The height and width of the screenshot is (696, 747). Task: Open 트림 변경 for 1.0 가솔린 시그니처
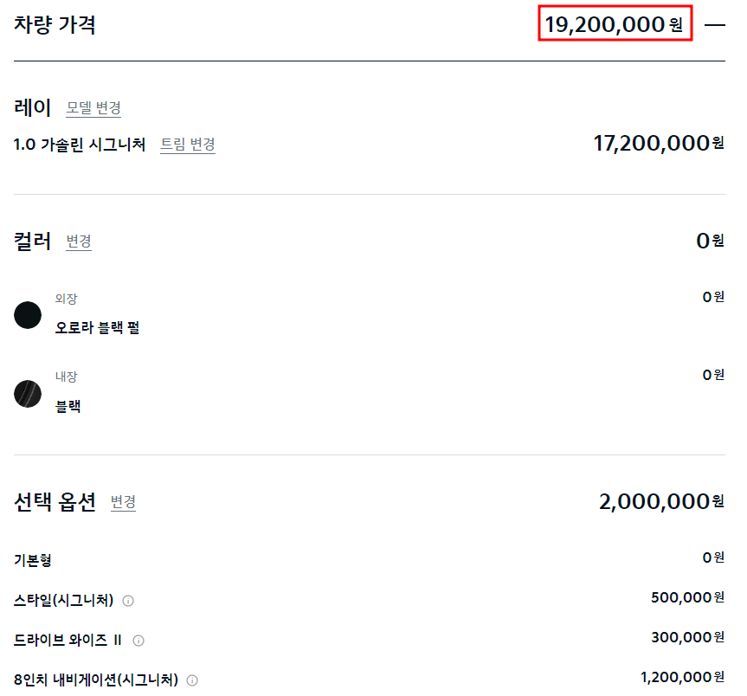click(186, 145)
